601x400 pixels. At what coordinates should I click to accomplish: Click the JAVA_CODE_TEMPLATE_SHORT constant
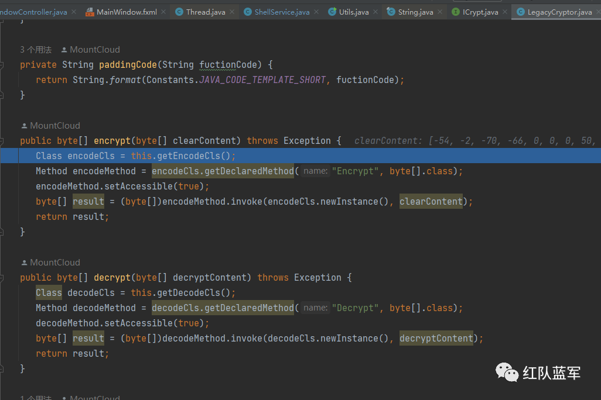pos(262,80)
